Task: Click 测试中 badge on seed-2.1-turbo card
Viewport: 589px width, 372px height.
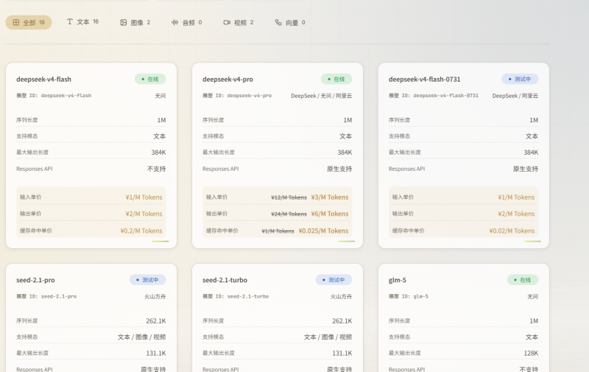Action: [334, 280]
